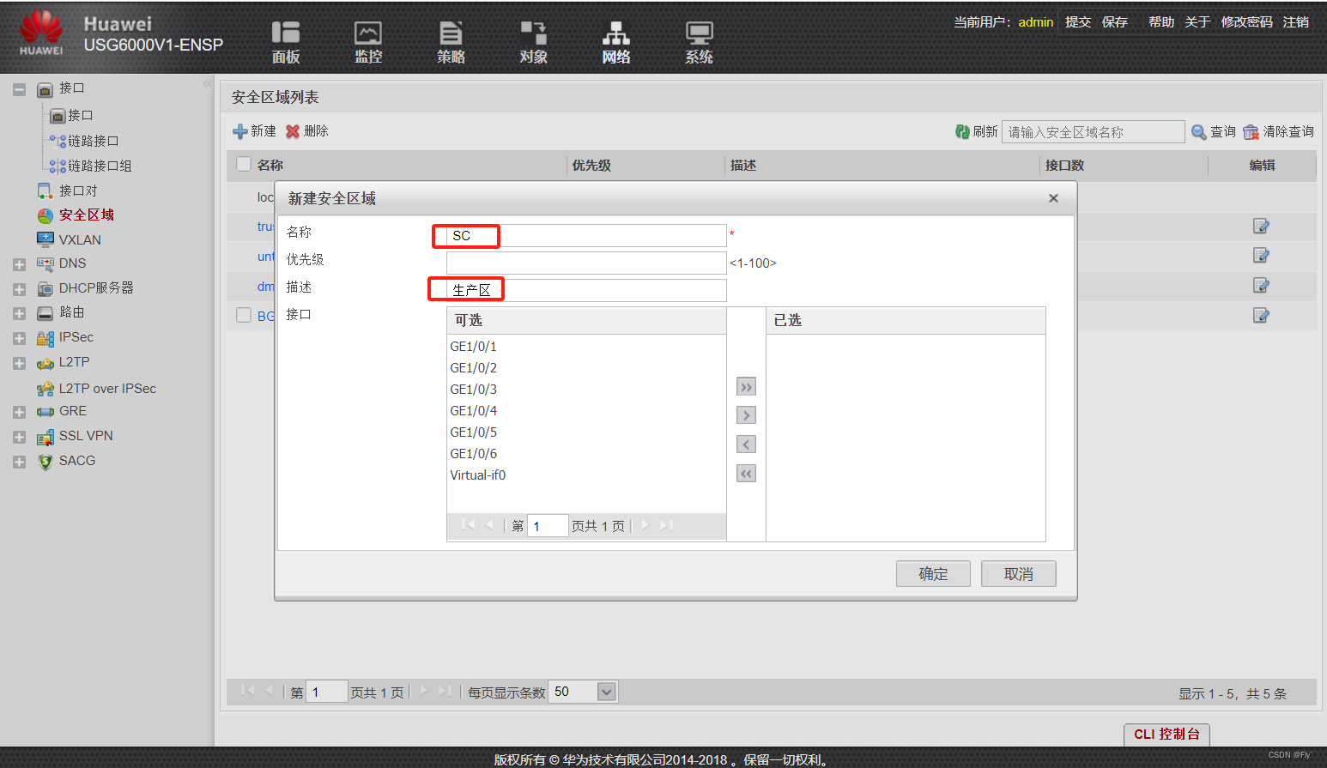The width and height of the screenshot is (1327, 768).
Task: Click the SSL VPN sidebar icon
Action: tap(45, 438)
